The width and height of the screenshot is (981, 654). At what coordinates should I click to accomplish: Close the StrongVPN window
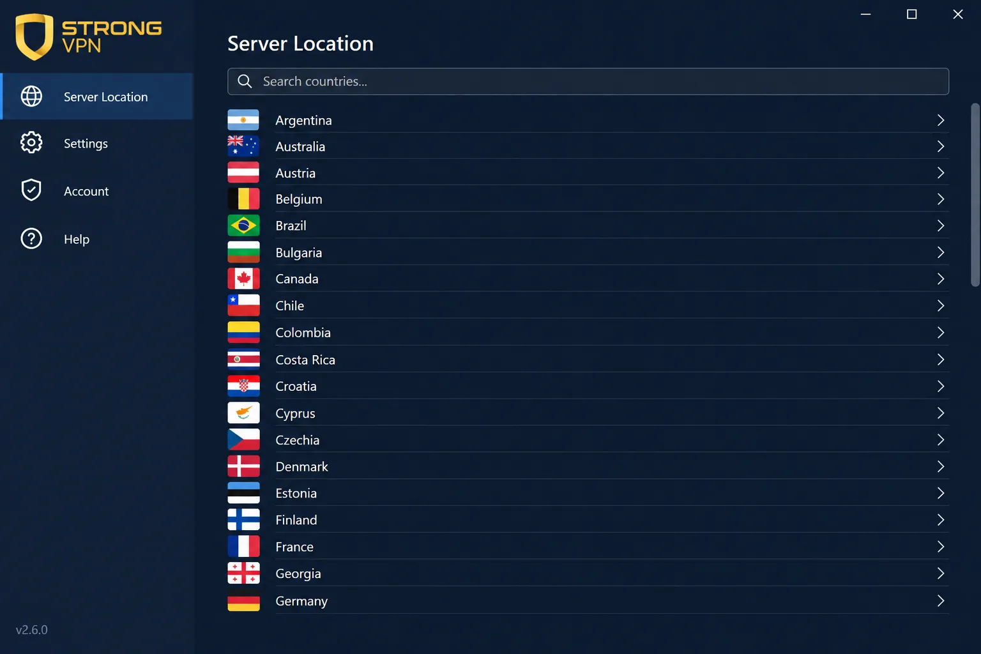pyautogui.click(x=957, y=14)
